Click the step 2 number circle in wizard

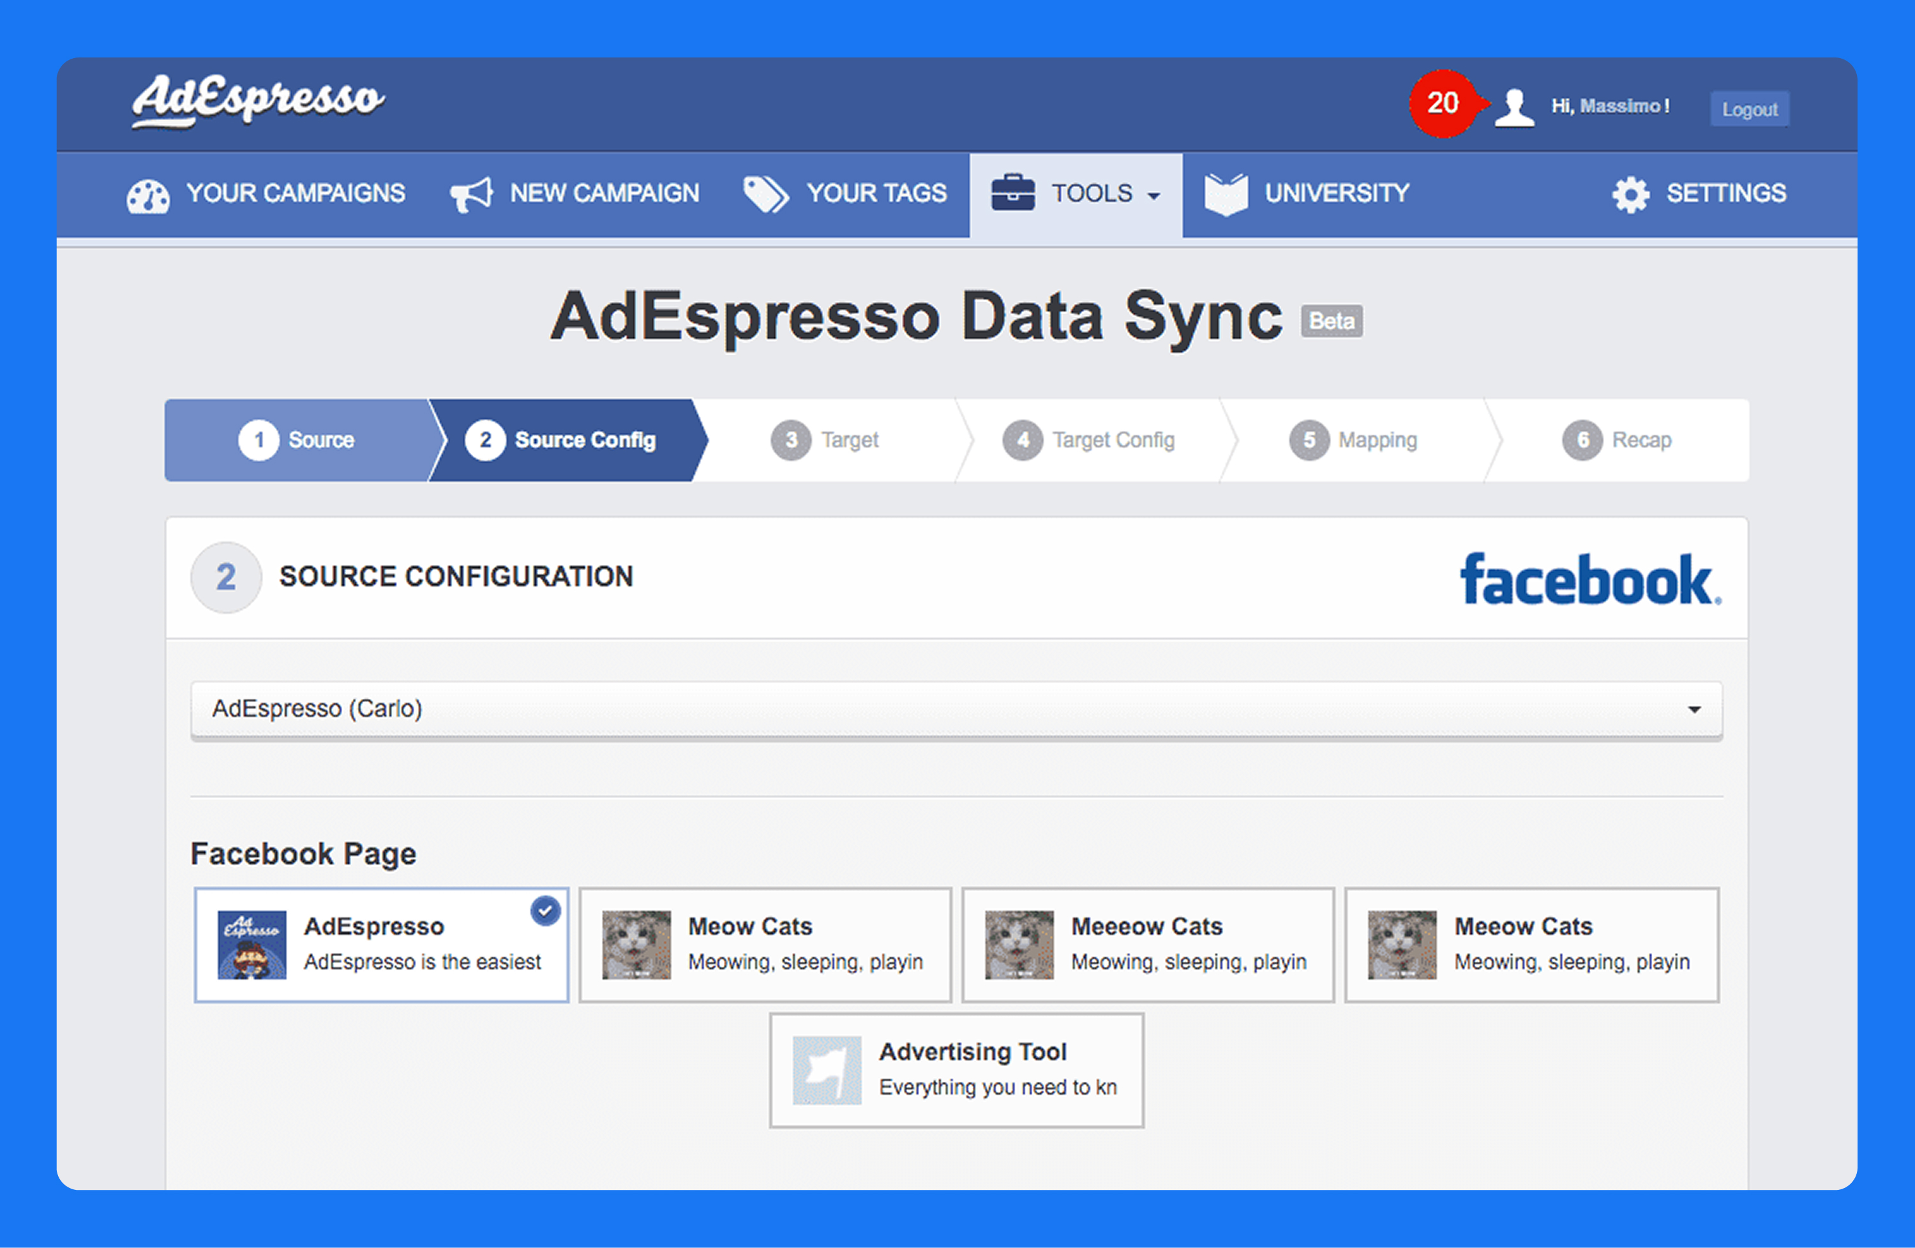pyautogui.click(x=485, y=440)
